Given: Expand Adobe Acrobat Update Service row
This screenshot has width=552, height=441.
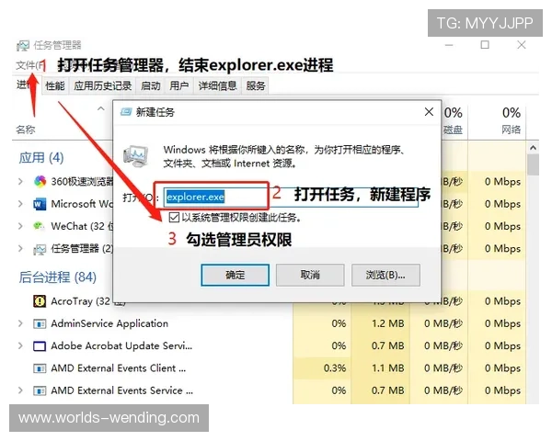Looking at the screenshot, I should pyautogui.click(x=20, y=346).
